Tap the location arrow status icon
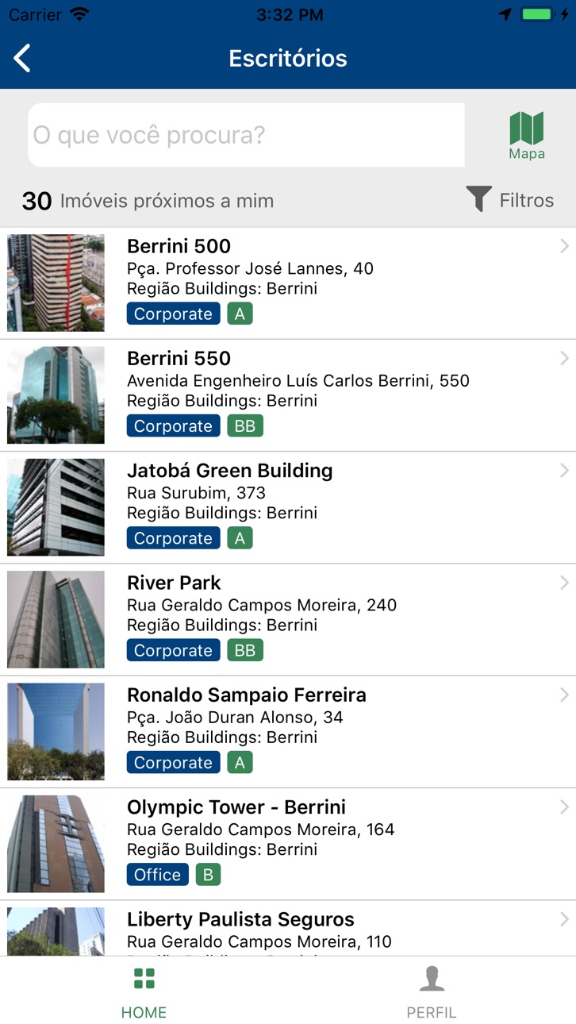576x1024 pixels. (x=505, y=14)
